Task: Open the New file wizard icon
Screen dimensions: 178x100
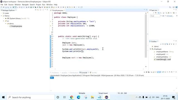Action: (1, 7)
